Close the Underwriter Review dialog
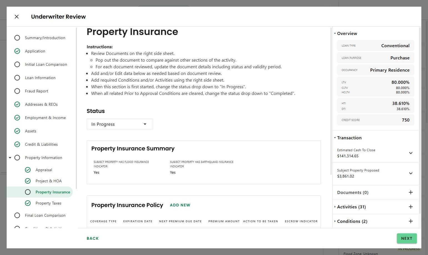 (17, 17)
